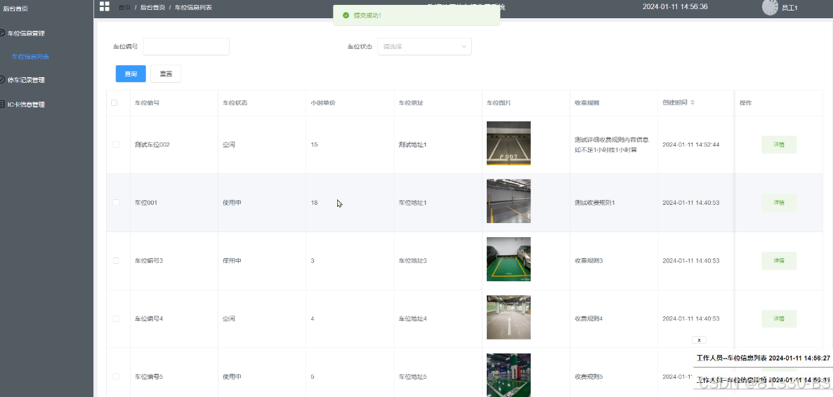The image size is (833, 397).
Task: Click the IC卡信息管理 sidebar icon
Action: (2, 104)
